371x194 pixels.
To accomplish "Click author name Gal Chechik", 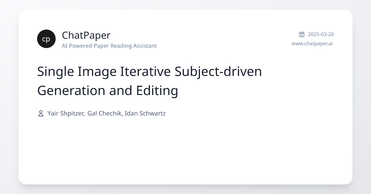I will click(x=105, y=113).
